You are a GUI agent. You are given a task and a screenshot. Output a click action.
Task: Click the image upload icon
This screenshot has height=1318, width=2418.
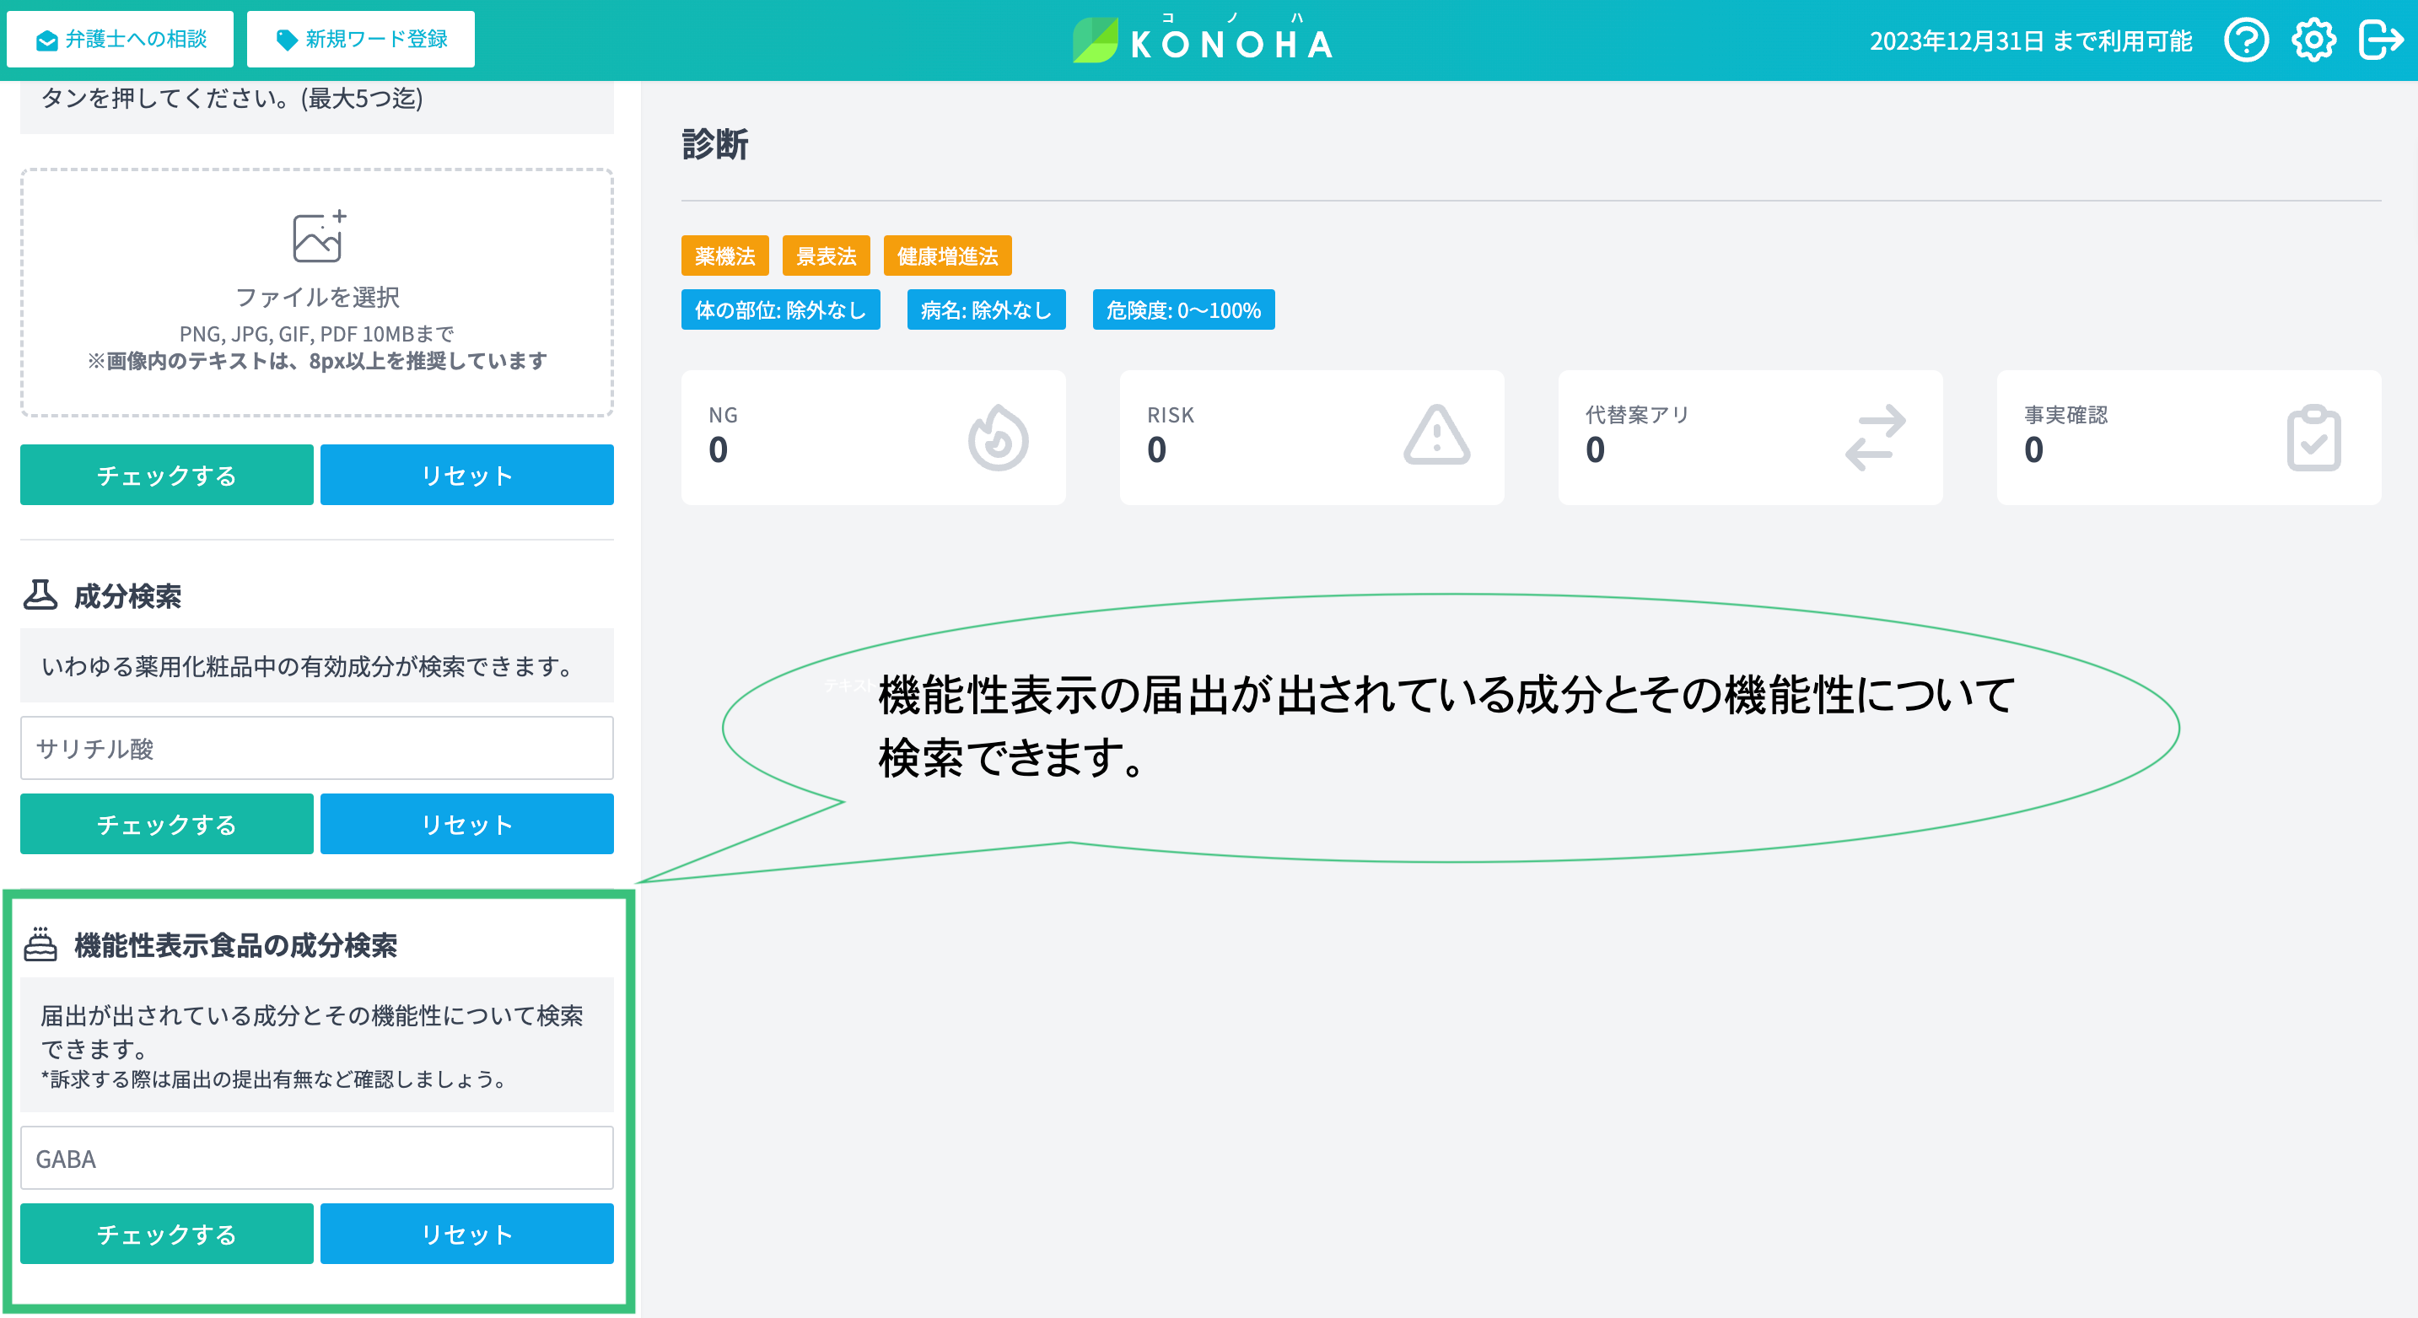pyautogui.click(x=317, y=237)
